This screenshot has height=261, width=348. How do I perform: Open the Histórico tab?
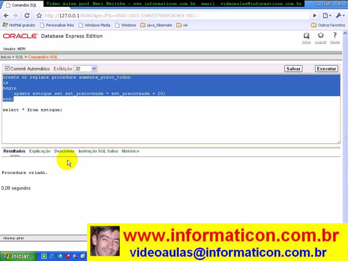pyautogui.click(x=130, y=151)
